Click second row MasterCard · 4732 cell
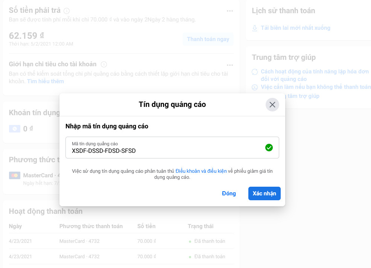The height and width of the screenshot is (268, 371). click(x=79, y=256)
